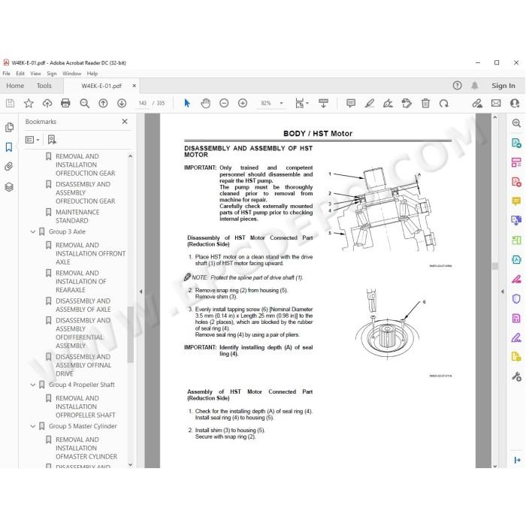This screenshot has height=526, width=526.
Task: Collapse the left navigation pane arrow
Action: point(141,292)
